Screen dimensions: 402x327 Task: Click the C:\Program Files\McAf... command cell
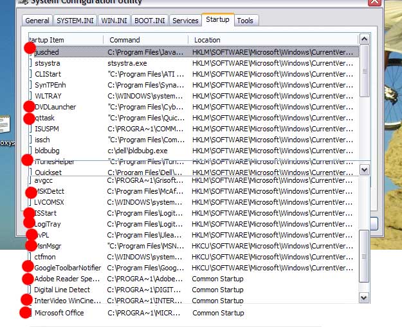click(x=145, y=191)
